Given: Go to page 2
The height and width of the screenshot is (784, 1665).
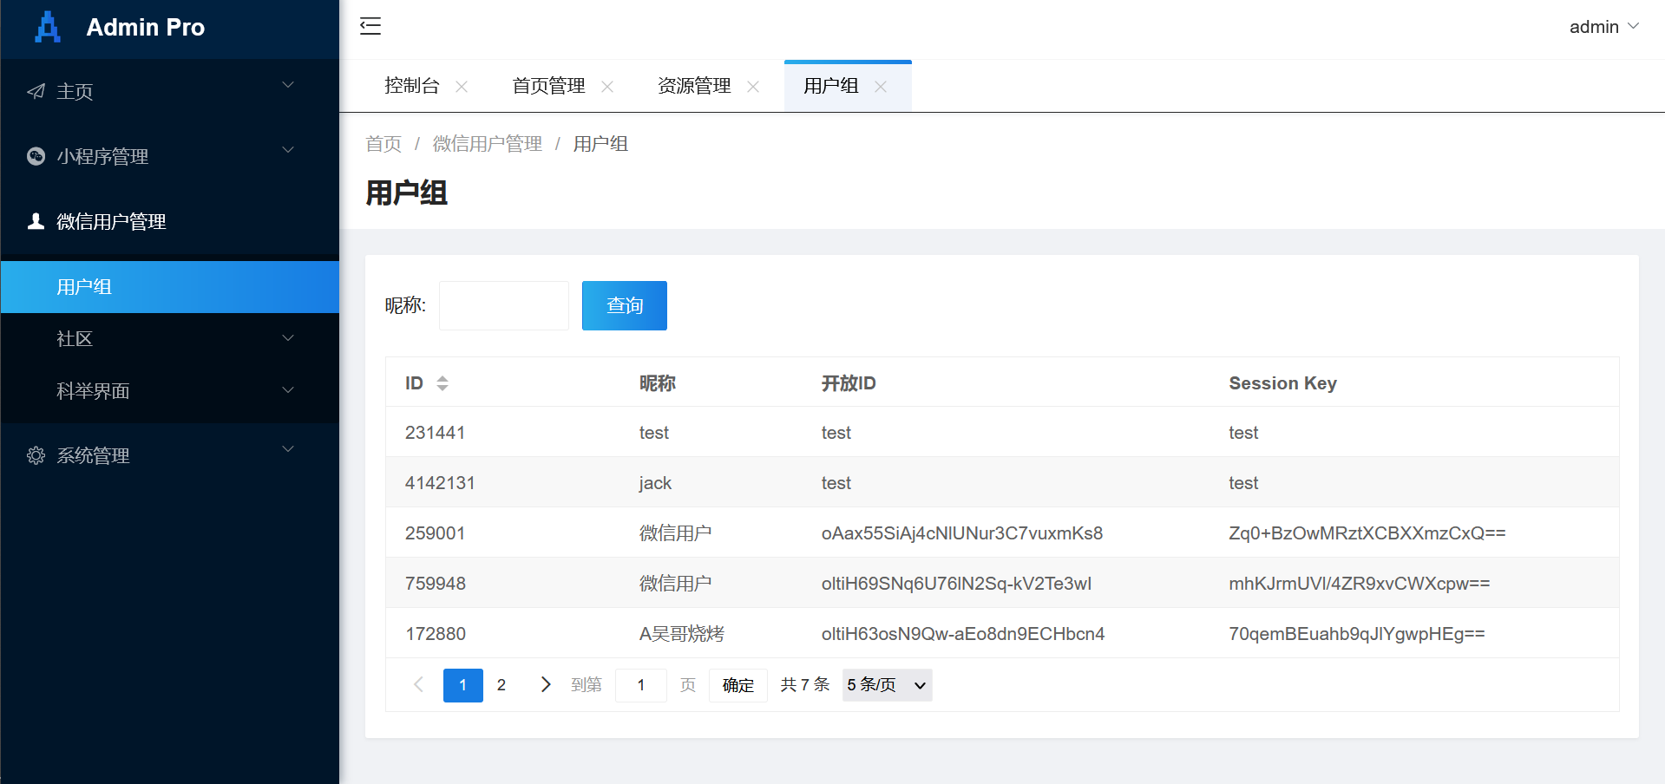Looking at the screenshot, I should [501, 684].
